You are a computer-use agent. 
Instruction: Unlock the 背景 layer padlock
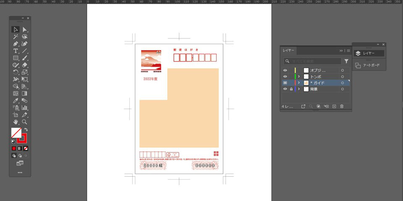[290, 89]
